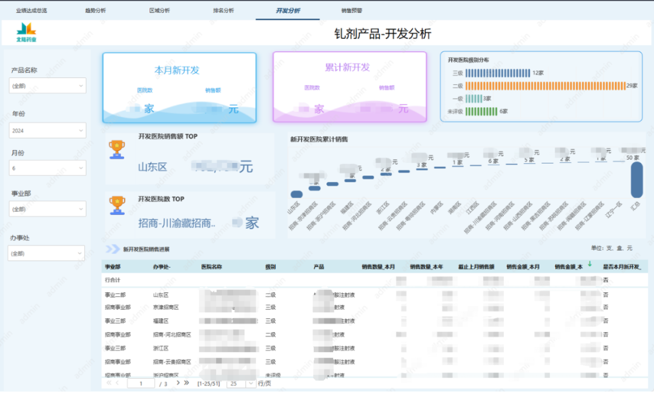Open the 年份 selector showing 2024
The height and width of the screenshot is (394, 654).
pos(47,130)
